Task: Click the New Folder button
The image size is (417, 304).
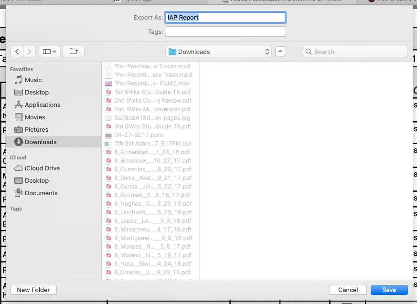Action: coord(33,290)
